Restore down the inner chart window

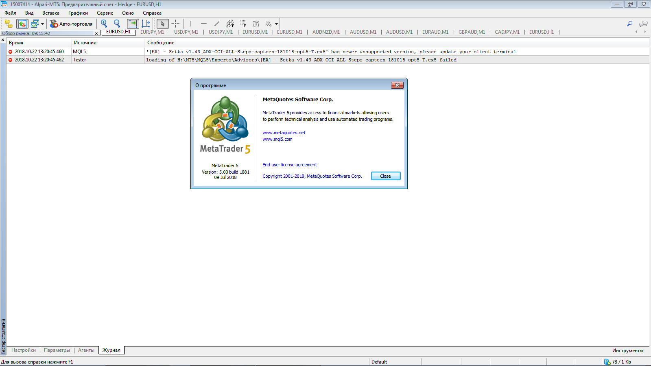(x=630, y=4)
